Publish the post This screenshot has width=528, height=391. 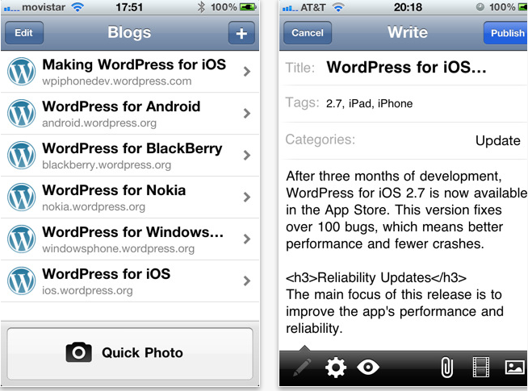pos(505,33)
